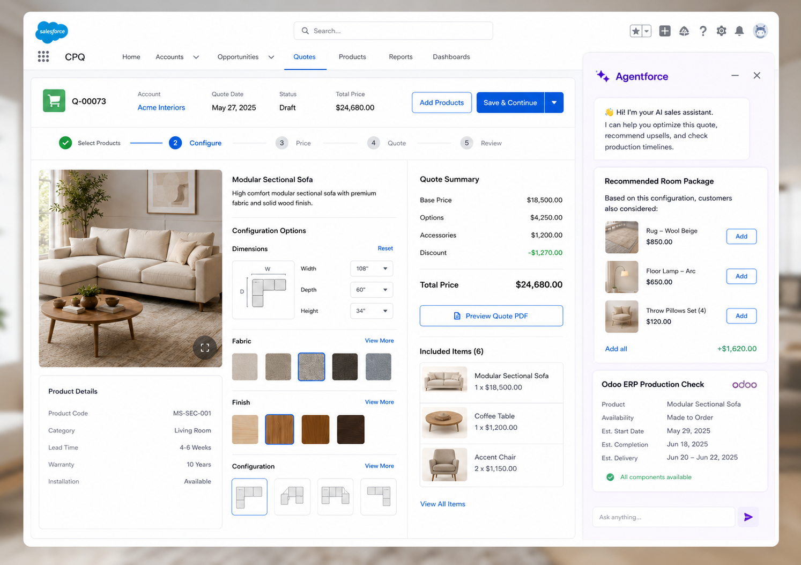Choose the fourth right-facing configuration layout
801x565 pixels.
(379, 497)
